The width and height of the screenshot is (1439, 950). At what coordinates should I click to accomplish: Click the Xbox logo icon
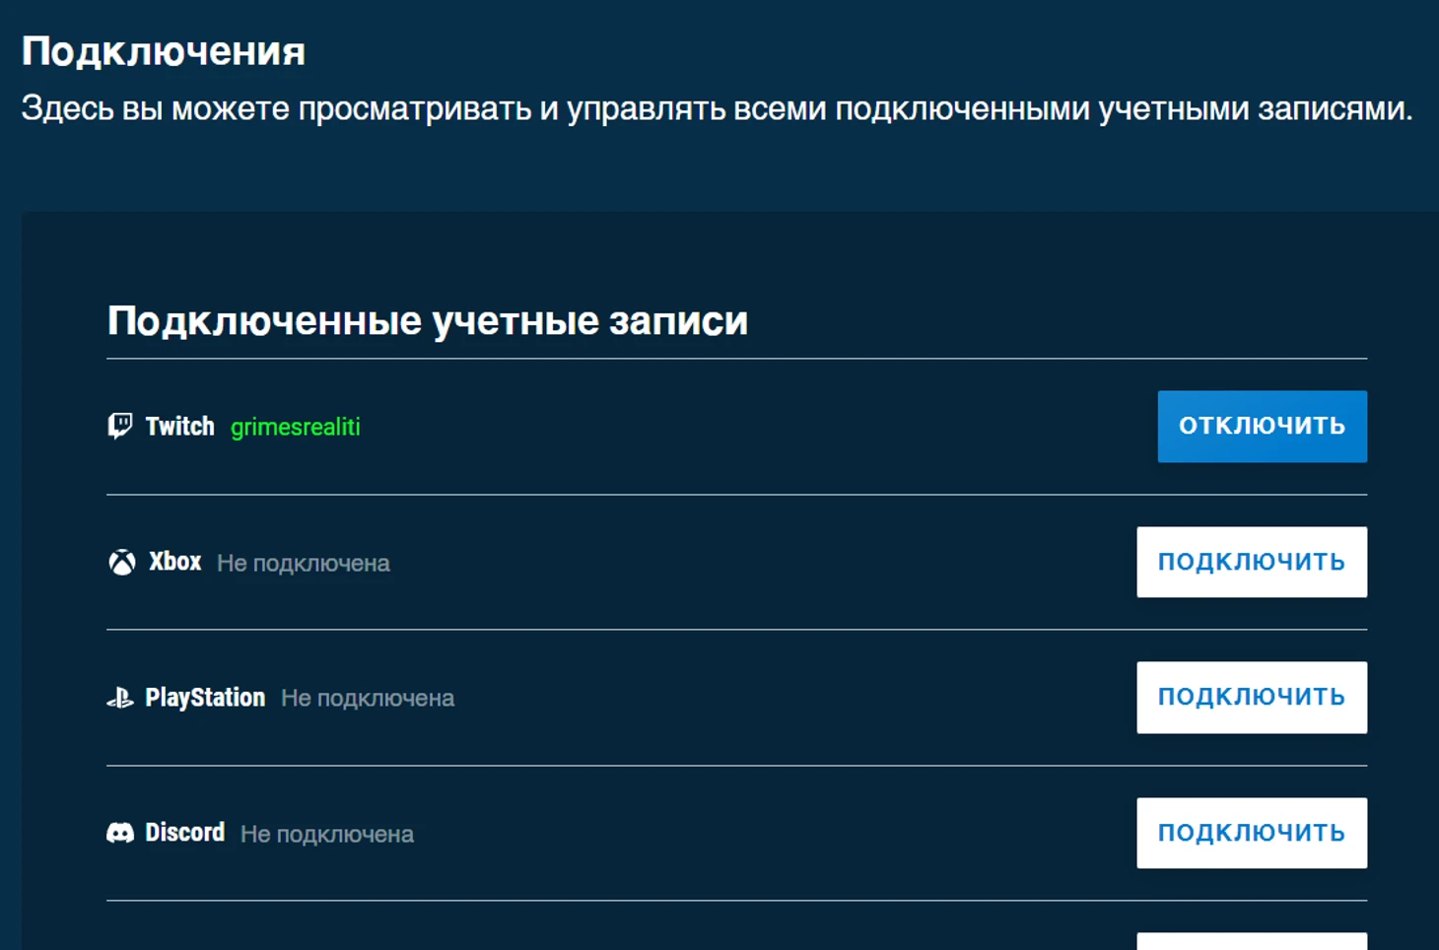click(x=121, y=562)
